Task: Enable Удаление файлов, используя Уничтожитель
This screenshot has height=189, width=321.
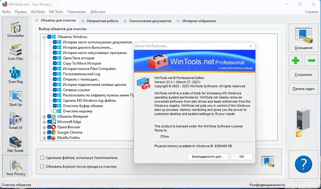Action: coord(42,157)
